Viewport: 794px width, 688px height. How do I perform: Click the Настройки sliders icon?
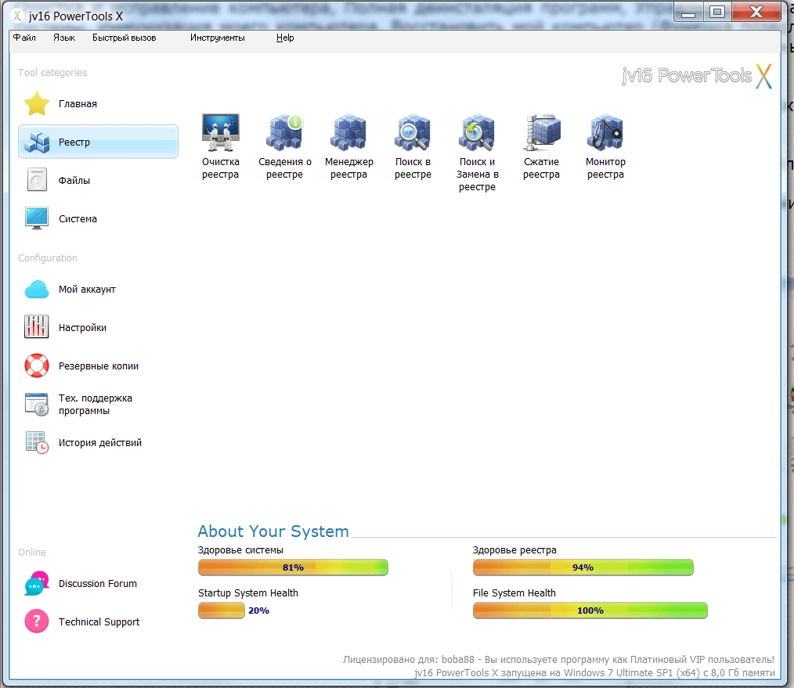(x=37, y=326)
